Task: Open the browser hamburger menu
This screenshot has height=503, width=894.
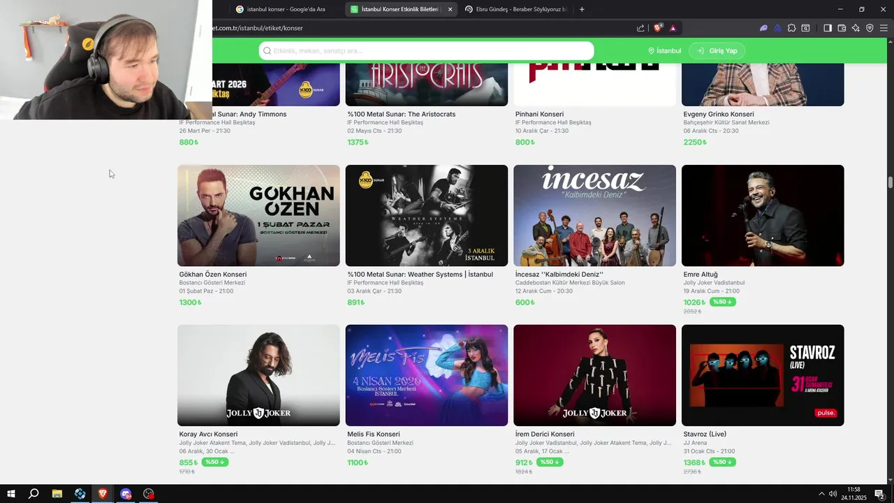Action: 884,28
